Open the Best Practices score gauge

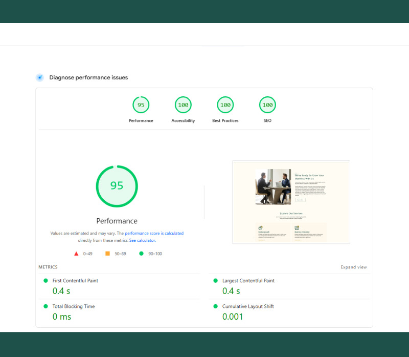225,105
